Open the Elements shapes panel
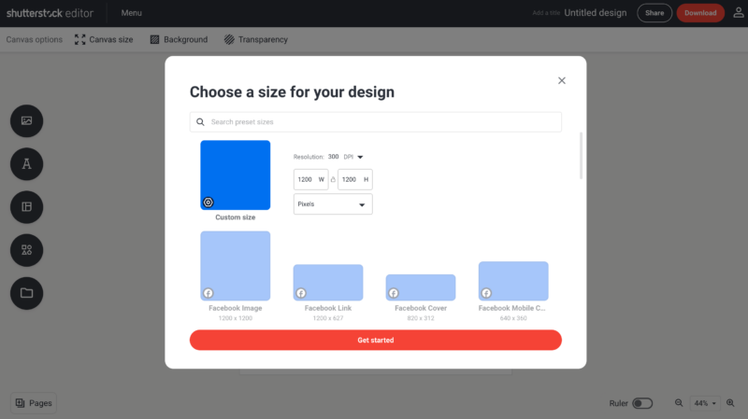The height and width of the screenshot is (419, 748). coord(26,250)
